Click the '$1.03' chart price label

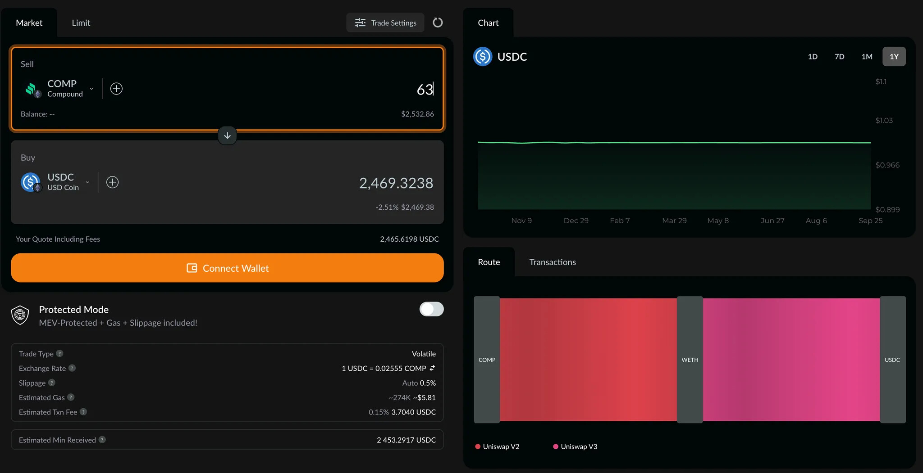tap(884, 120)
